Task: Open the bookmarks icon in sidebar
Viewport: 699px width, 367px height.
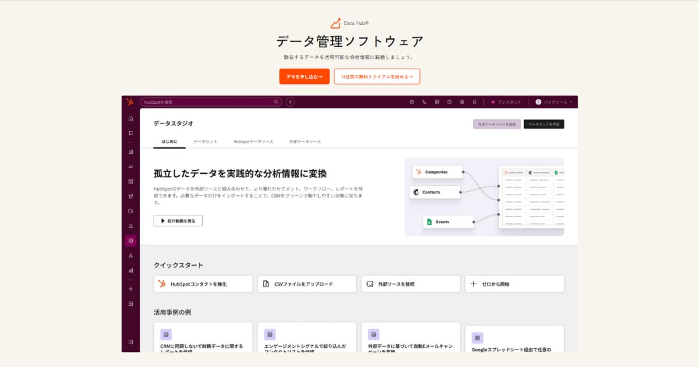Action: [x=130, y=133]
